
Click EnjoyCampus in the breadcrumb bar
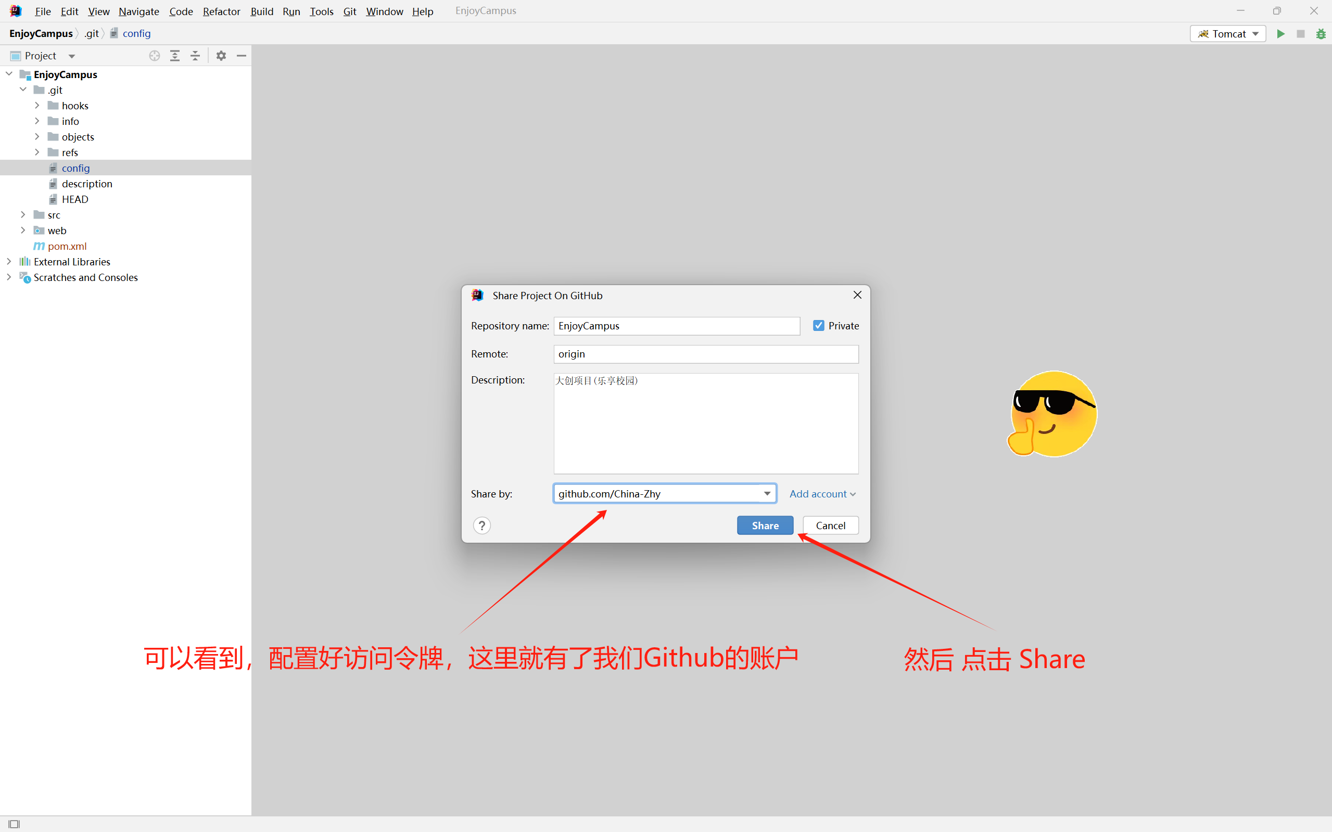(x=41, y=34)
